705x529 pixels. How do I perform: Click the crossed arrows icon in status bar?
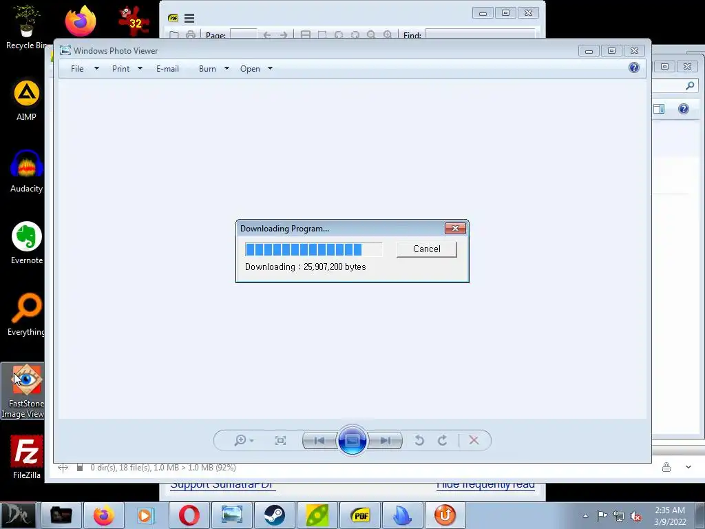[63, 468]
